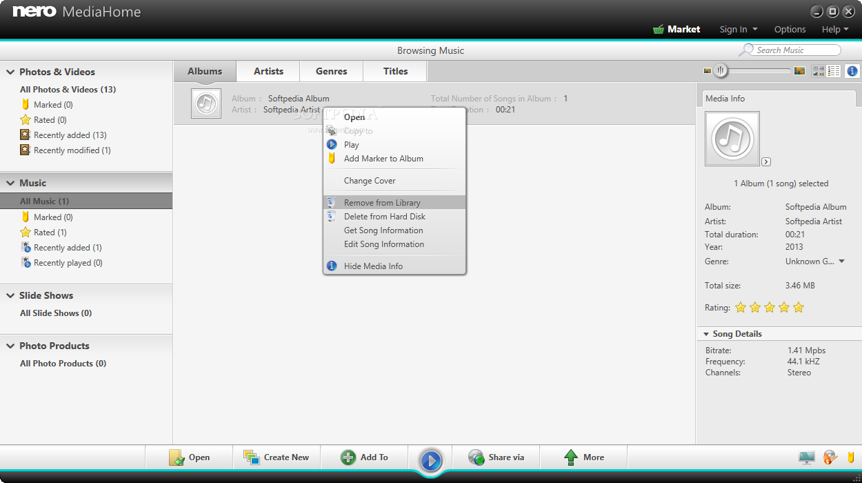Switch to the Genres tab
This screenshot has height=483, width=862.
tap(332, 71)
